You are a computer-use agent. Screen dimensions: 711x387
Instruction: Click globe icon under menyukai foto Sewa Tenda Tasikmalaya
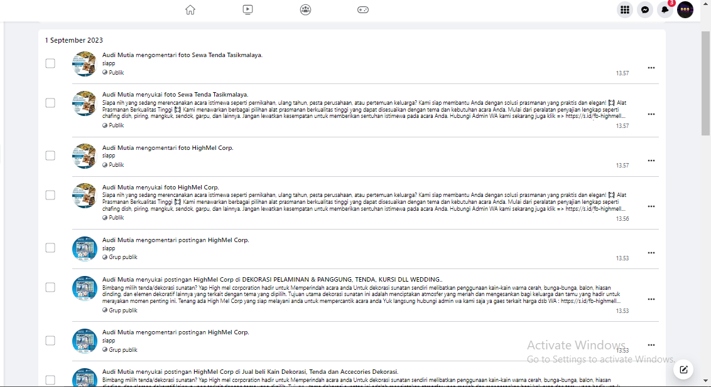coord(105,125)
